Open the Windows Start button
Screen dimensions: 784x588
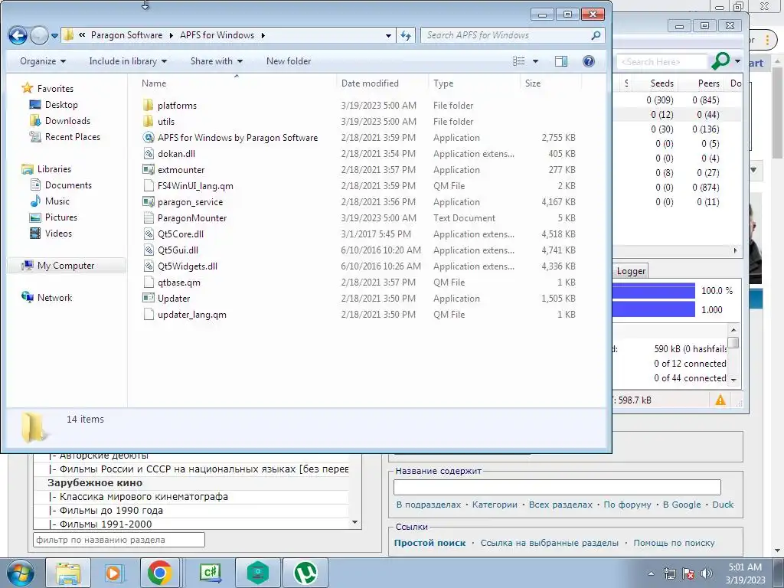point(19,573)
